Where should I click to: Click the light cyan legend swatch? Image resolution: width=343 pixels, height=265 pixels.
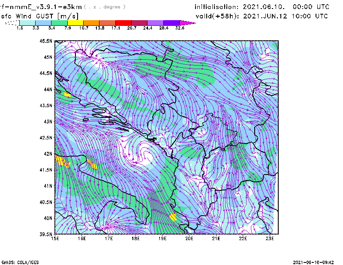(27, 23)
